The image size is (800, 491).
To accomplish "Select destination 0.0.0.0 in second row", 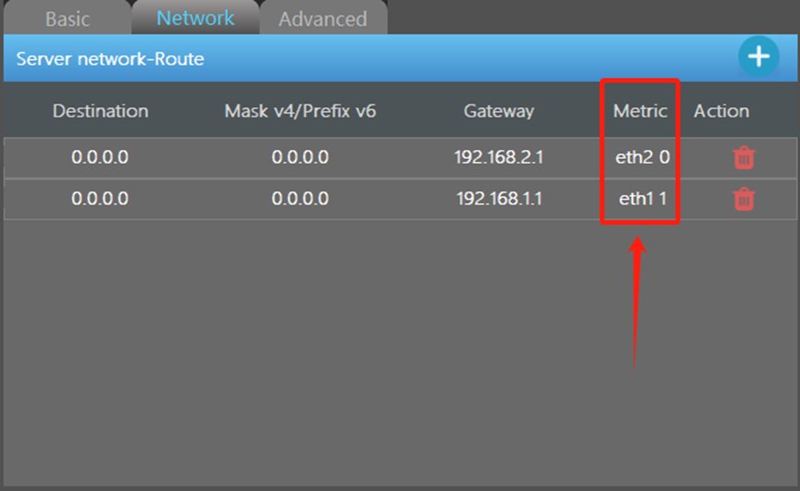I will click(100, 198).
